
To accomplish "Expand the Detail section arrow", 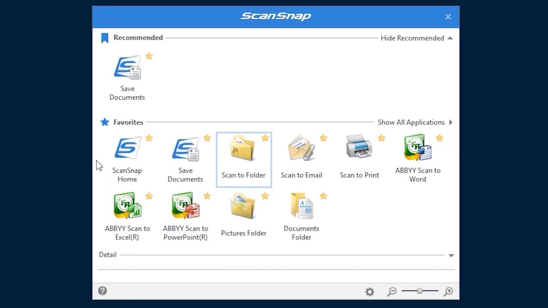I will 451,255.
